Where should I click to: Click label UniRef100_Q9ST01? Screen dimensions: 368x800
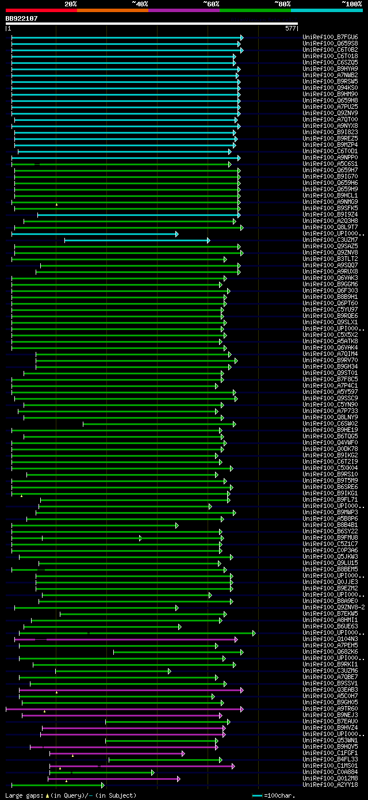click(x=330, y=373)
